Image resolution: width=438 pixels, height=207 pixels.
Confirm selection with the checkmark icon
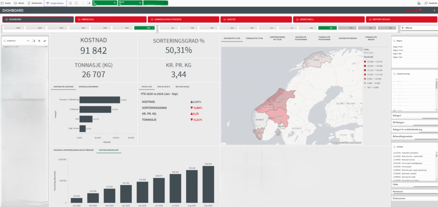[44, 41]
